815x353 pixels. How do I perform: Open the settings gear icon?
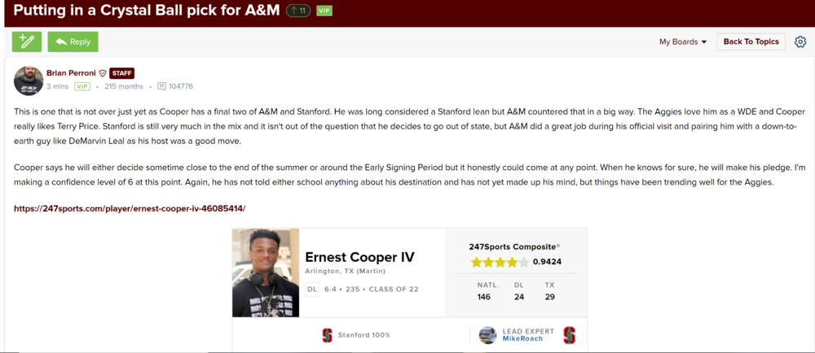point(800,41)
